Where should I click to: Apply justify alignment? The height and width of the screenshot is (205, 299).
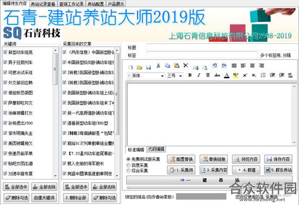[x=234, y=66]
